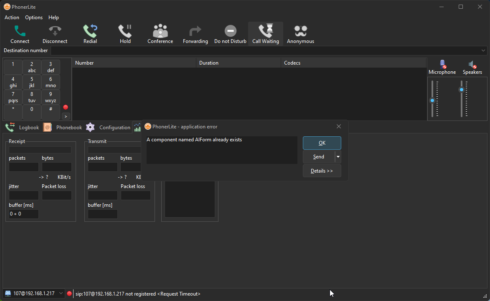Screen dimensions: 490x301
Task: Open the Send button dropdown arrow
Action: [338, 157]
